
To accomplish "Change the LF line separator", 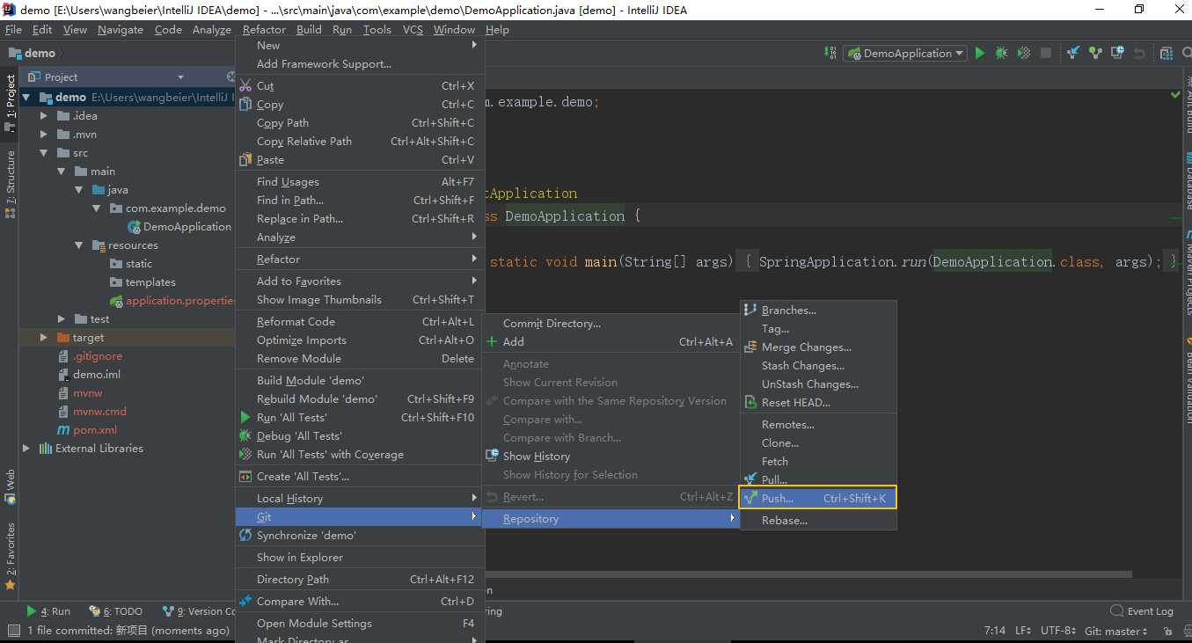I will click(1023, 631).
